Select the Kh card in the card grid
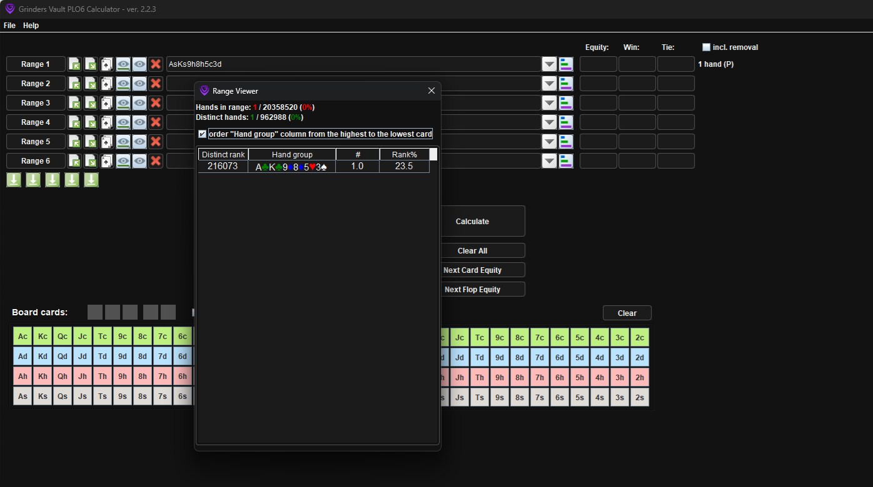The height and width of the screenshot is (487, 873). click(x=43, y=377)
